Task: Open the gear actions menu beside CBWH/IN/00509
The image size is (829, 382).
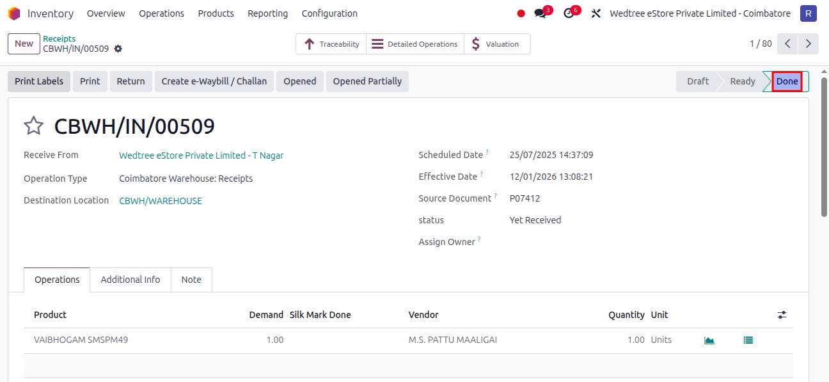Action: coord(118,49)
